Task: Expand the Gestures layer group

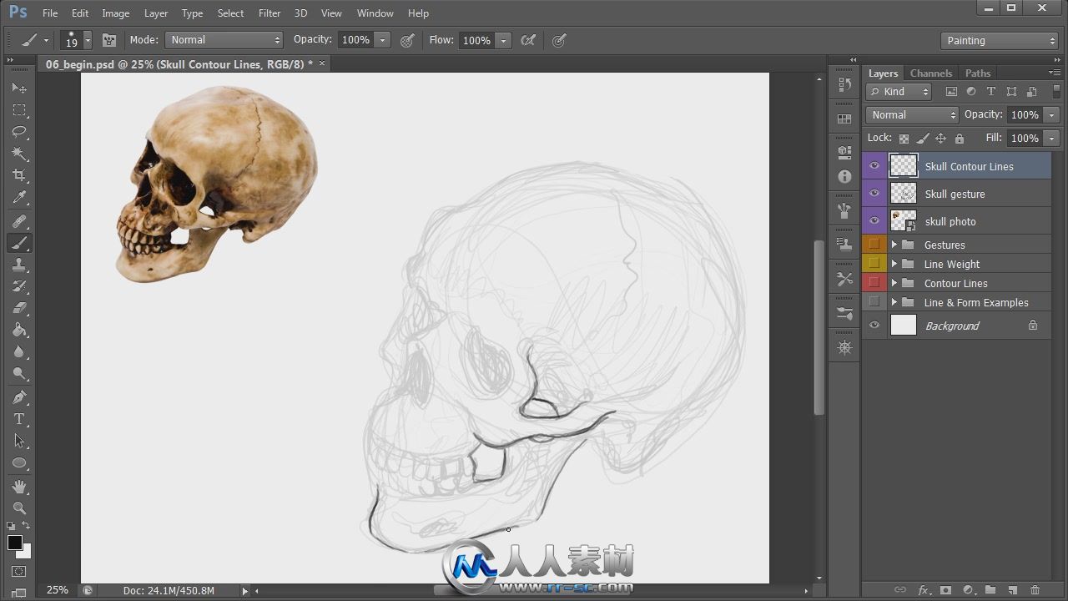Action: [x=894, y=245]
